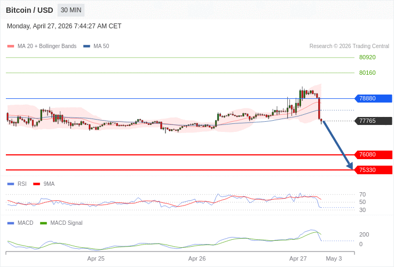Image resolution: width=394 pixels, height=267 pixels.
Task: Click the 80160 resistance level label
Action: (367, 73)
